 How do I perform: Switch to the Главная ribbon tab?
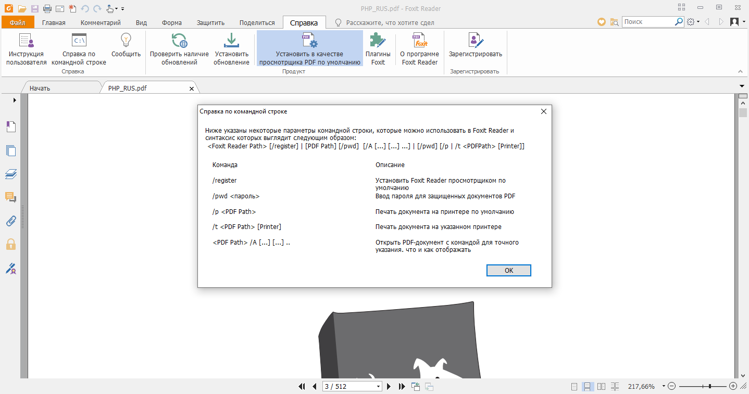point(54,22)
